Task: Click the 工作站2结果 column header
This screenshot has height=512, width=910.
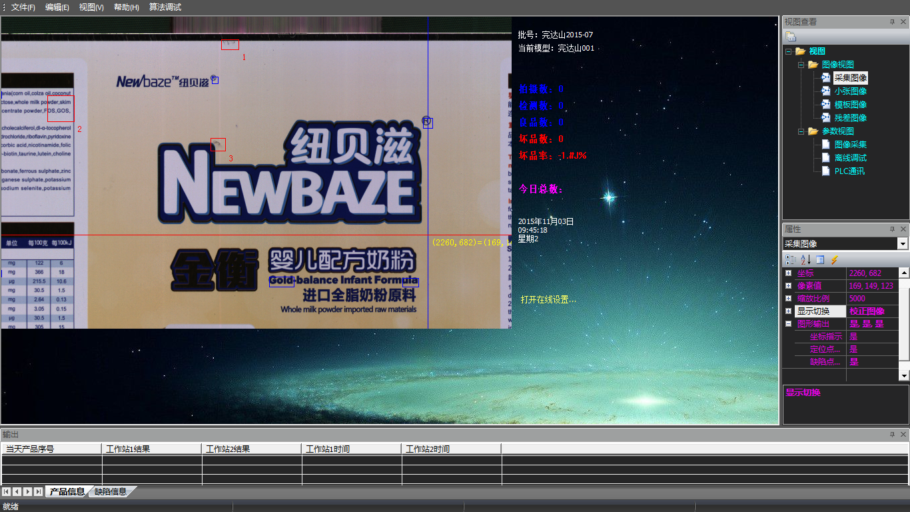Action: 252,449
